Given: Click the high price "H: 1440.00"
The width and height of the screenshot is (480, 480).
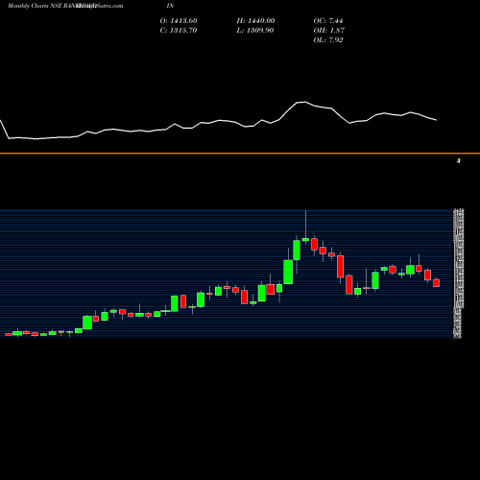Looking at the screenshot, I should pos(255,21).
